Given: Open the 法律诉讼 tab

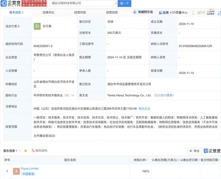Looking at the screenshot, I should [x=48, y=13].
